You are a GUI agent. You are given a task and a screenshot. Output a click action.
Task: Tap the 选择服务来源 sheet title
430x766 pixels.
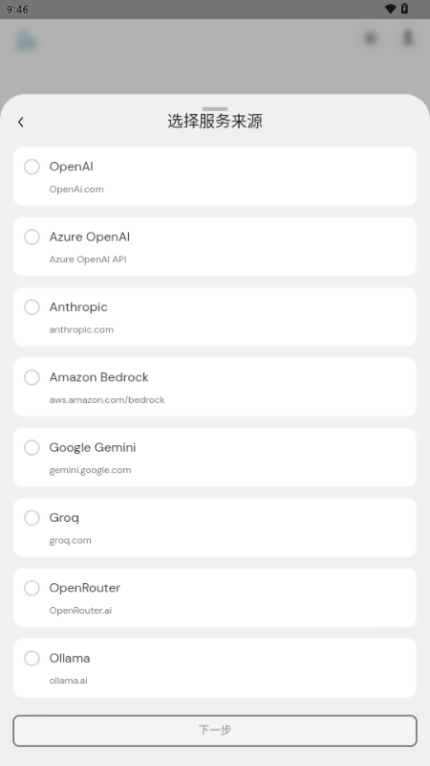(x=215, y=122)
